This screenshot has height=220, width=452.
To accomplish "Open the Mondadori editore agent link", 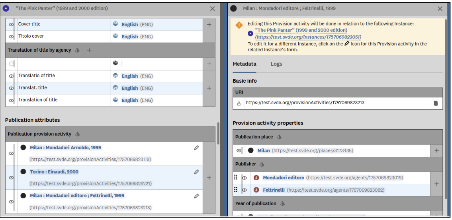I will tap(283, 178).
